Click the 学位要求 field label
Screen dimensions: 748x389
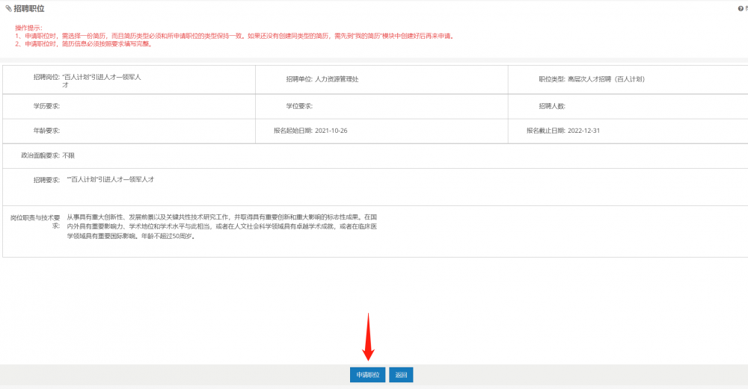(298, 106)
